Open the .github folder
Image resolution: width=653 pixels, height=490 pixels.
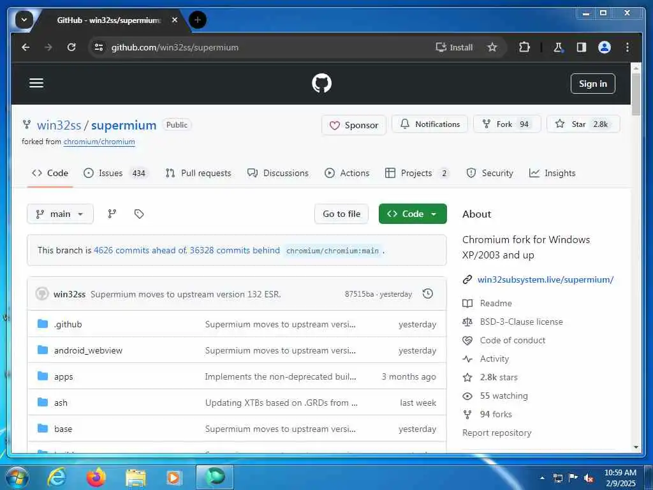(68, 324)
